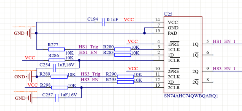
Task: Select the 1CLK pin name inside U25
Action: pos(174,49)
